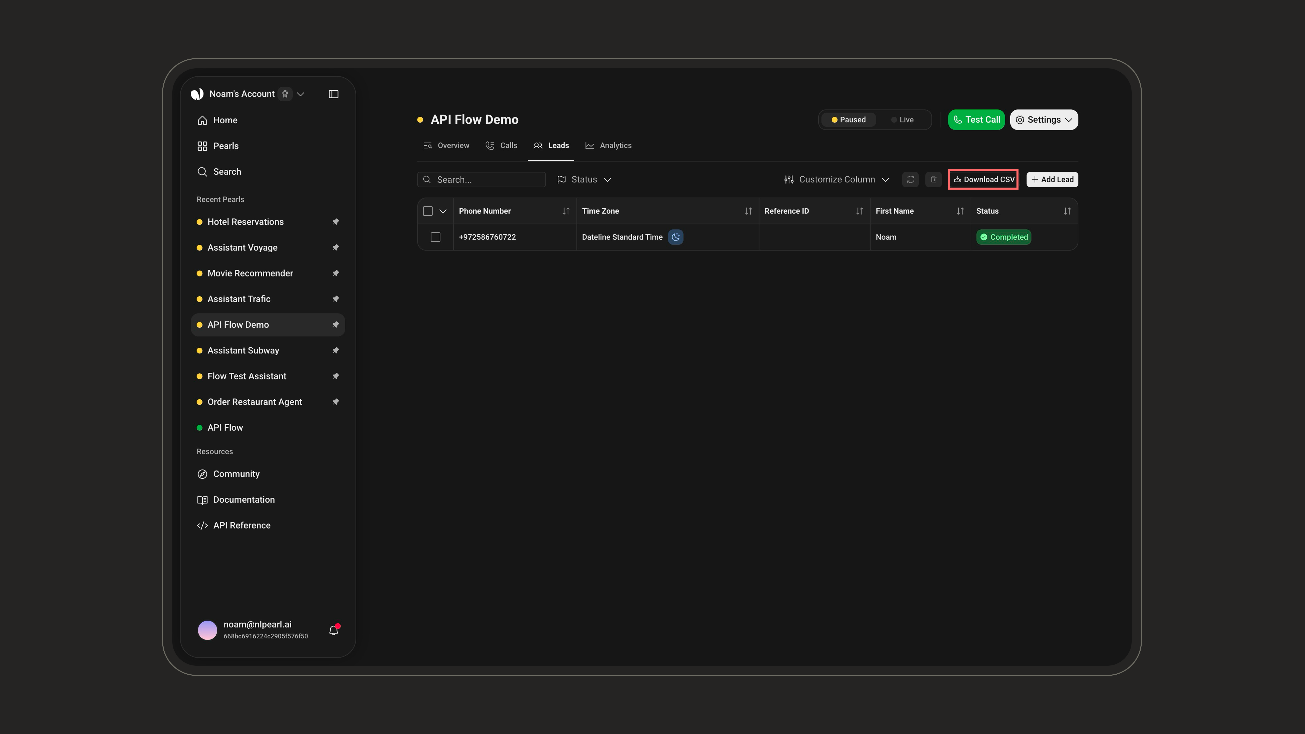The width and height of the screenshot is (1305, 734).
Task: Click the NLPearl logo icon
Action: click(197, 94)
